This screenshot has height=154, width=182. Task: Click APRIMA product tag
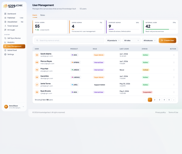tap(76, 63)
